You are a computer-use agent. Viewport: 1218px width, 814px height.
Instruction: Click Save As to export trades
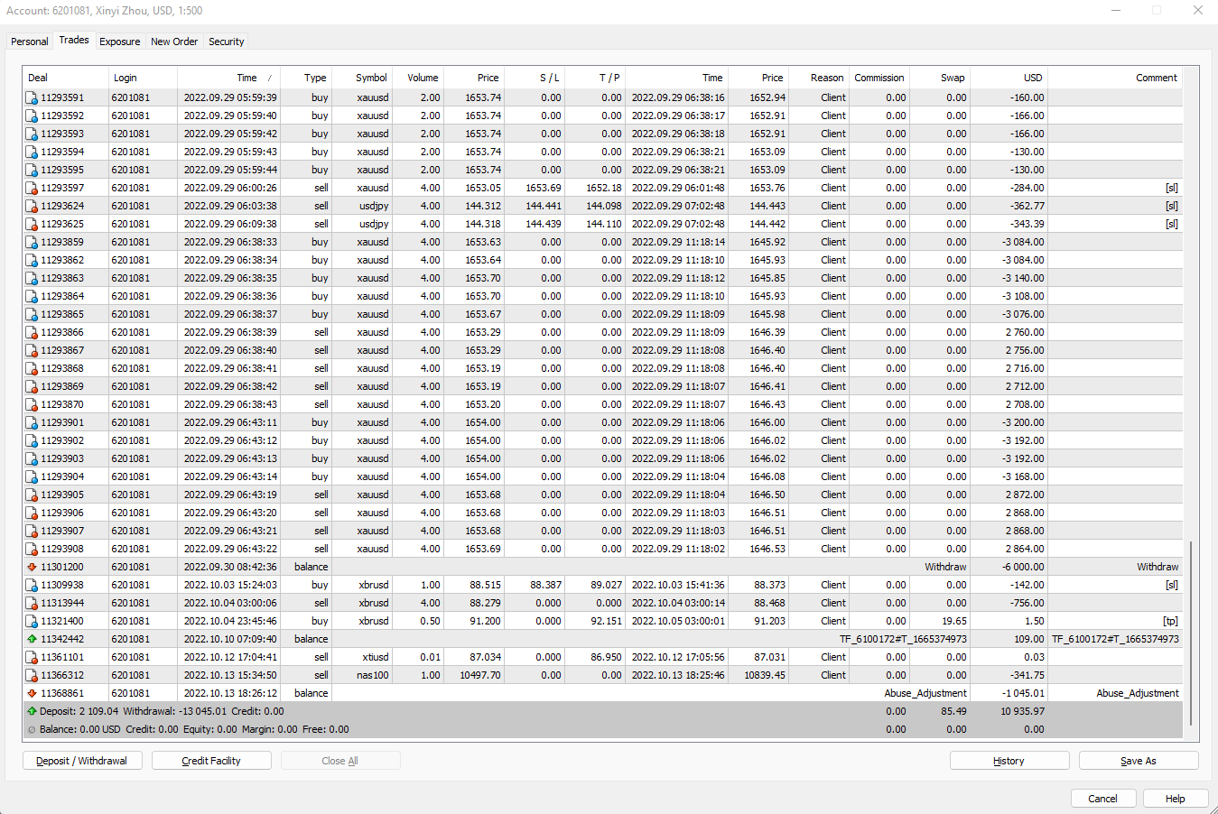tap(1139, 761)
